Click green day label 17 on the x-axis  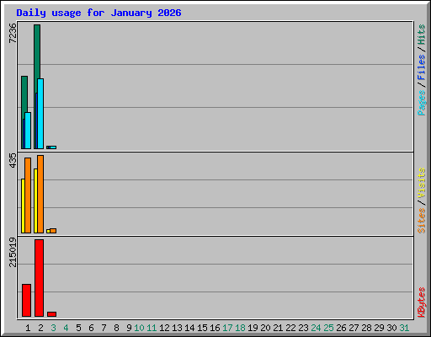[227, 328]
